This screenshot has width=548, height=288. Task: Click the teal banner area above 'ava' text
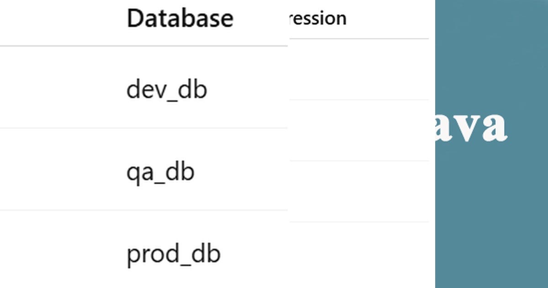491,53
